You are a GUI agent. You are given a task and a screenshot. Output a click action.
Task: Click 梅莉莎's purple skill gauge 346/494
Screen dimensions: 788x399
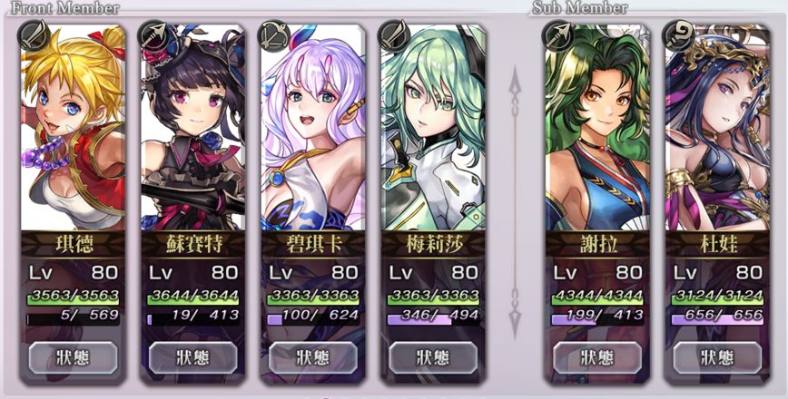point(433,317)
